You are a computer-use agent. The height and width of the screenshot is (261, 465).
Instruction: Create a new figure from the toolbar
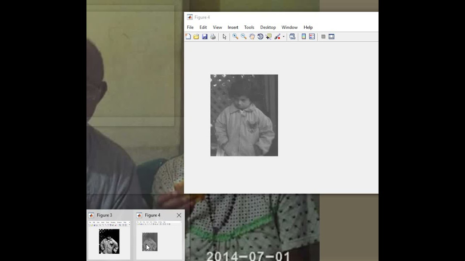(x=188, y=37)
